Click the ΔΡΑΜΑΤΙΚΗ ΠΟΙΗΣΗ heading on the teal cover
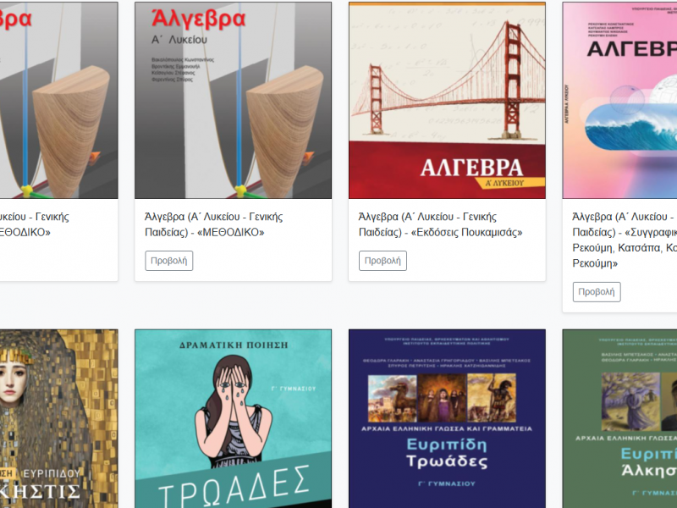This screenshot has height=508, width=677. (233, 347)
